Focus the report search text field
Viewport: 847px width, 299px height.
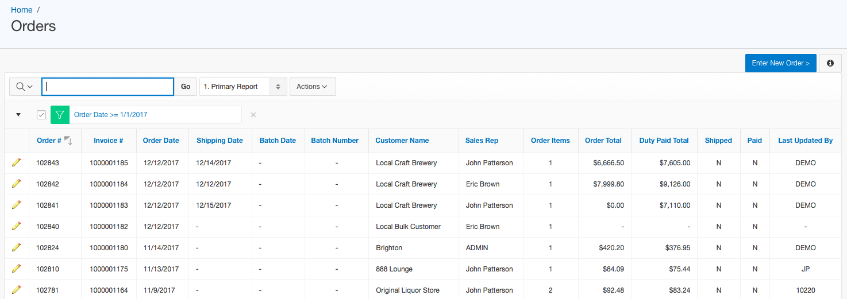click(x=108, y=87)
